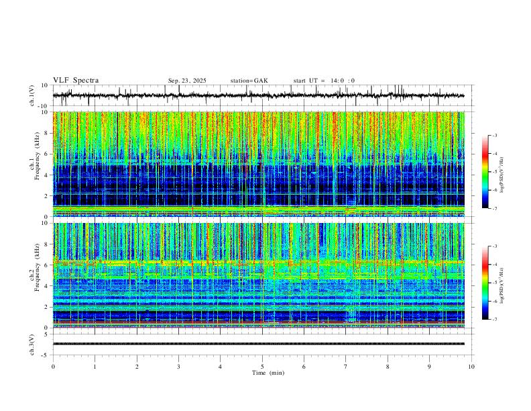Screen dimensions: 531x411
Task: Click the ch.2 spectrogram panel
Action: tap(258, 275)
